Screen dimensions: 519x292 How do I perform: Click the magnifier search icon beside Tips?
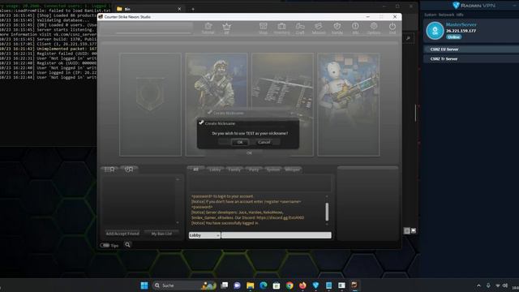(127, 245)
